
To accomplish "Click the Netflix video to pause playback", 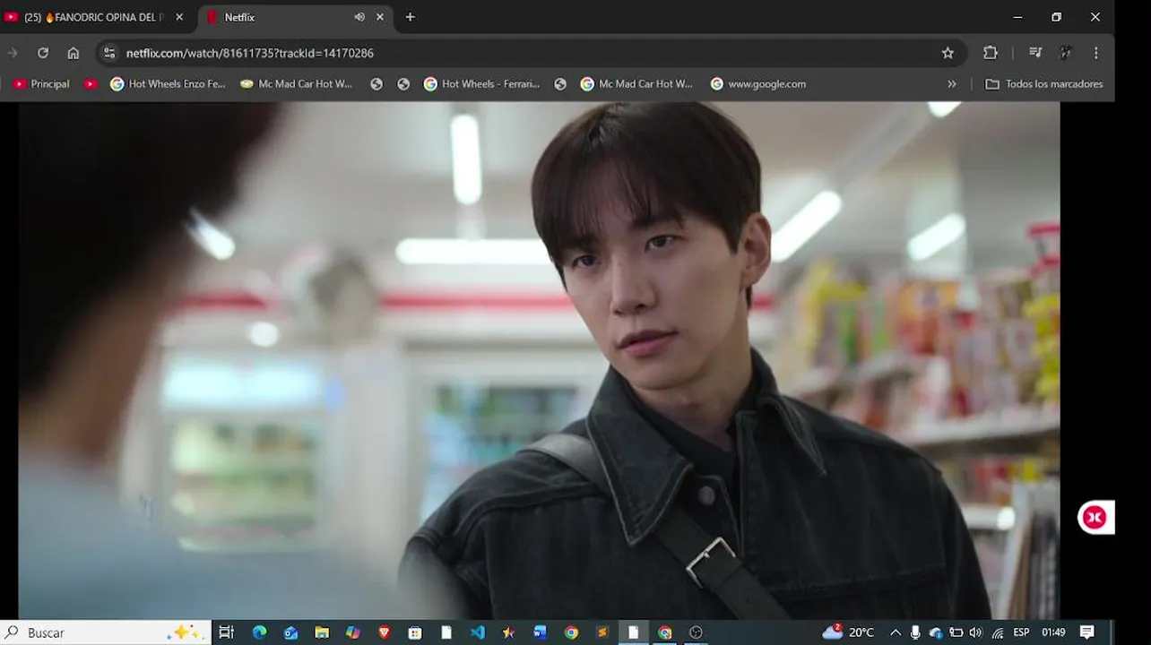I will [538, 358].
